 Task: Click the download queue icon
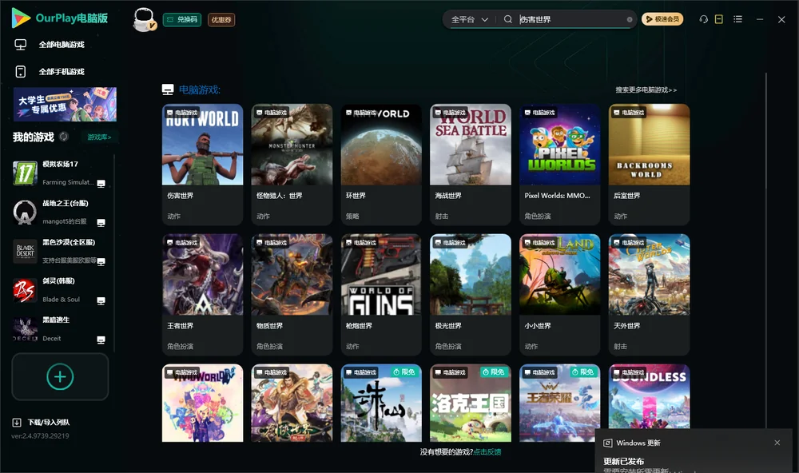click(17, 422)
